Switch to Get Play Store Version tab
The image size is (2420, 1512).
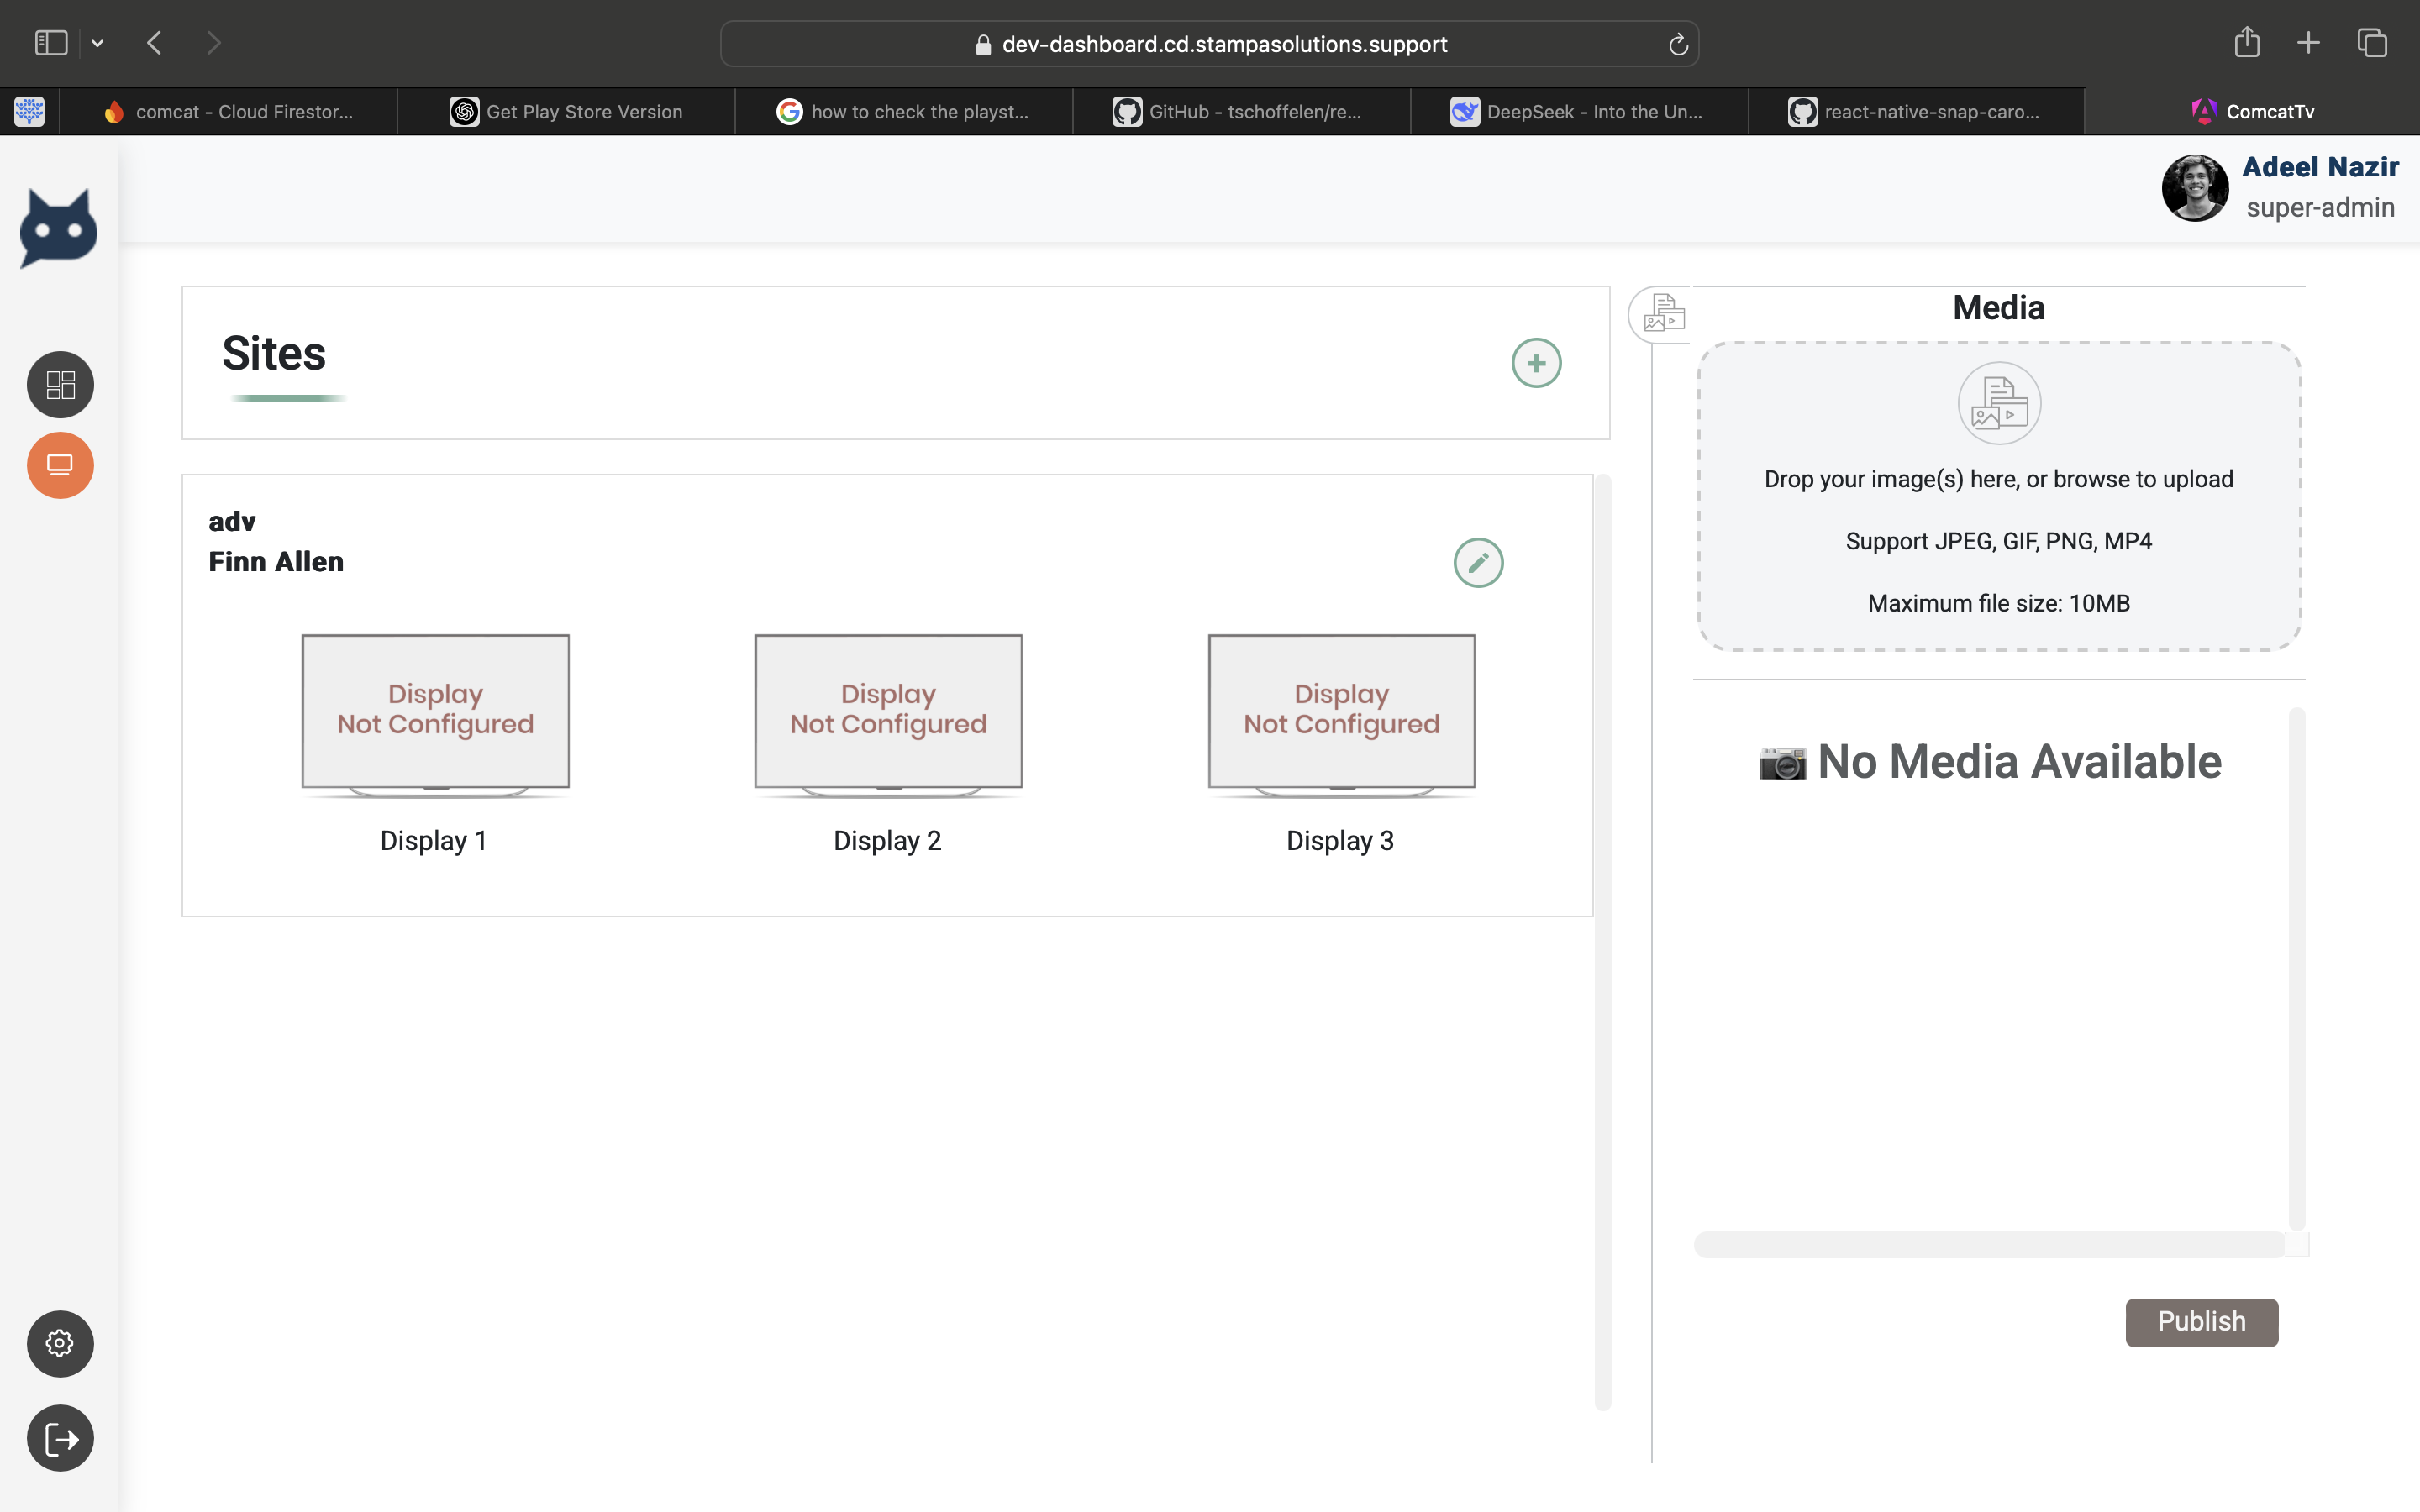click(x=566, y=112)
